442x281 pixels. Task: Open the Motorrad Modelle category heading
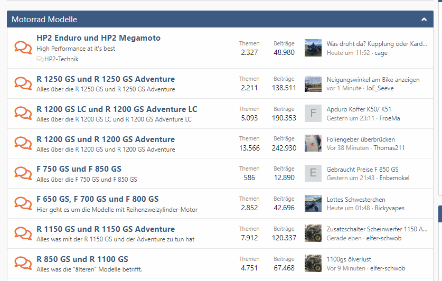[x=44, y=20]
